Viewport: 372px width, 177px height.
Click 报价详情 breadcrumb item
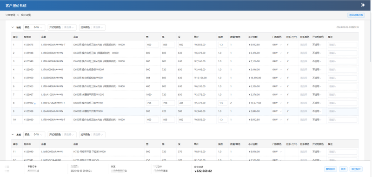coord(26,15)
